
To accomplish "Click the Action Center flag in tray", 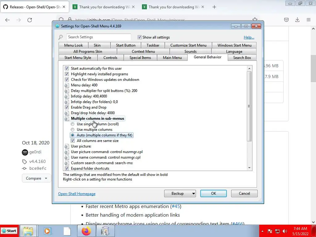I will pos(270,231).
